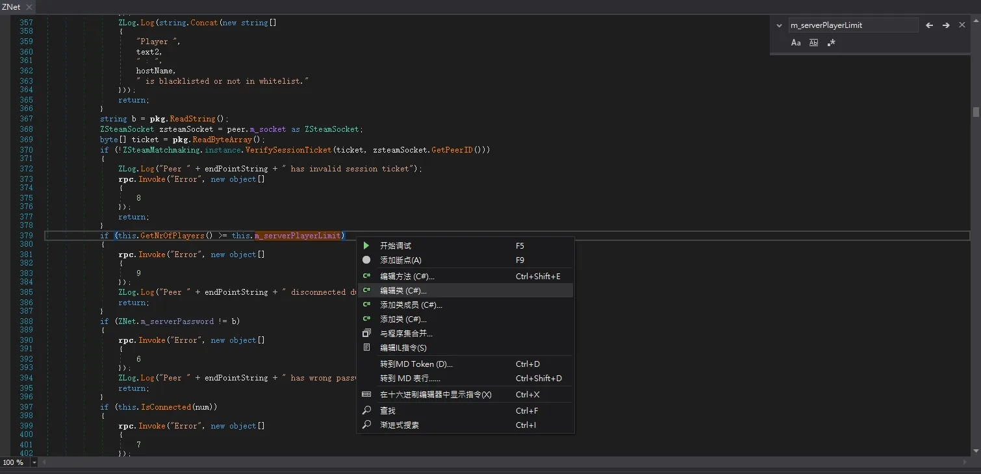Go to previous search match arrow
The image size is (981, 474).
pyautogui.click(x=929, y=25)
